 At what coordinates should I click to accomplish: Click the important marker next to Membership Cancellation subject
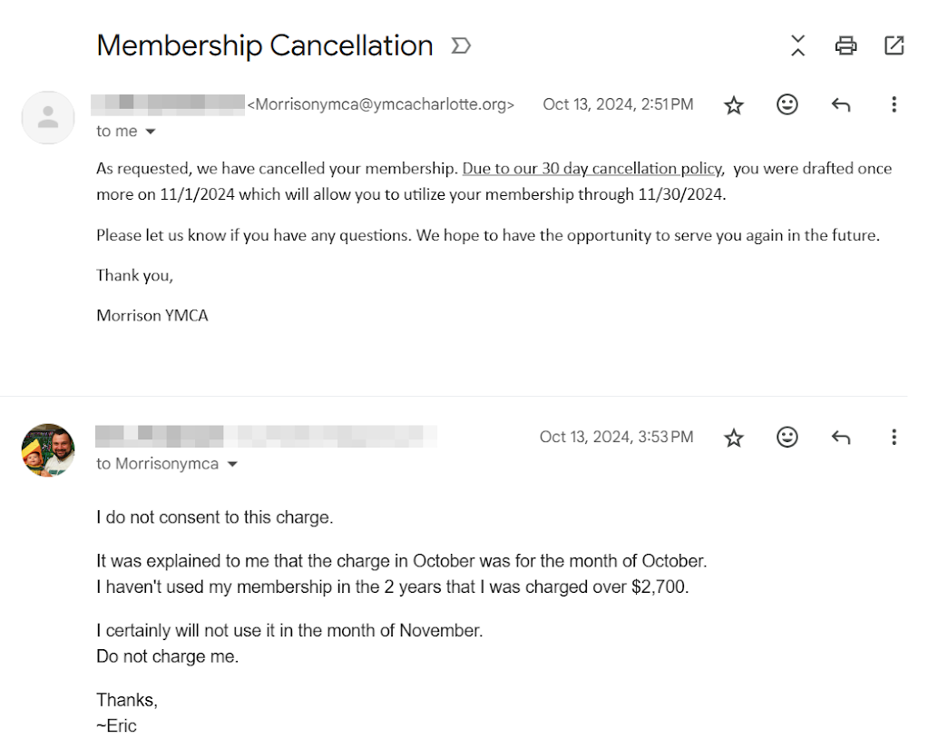coord(461,45)
